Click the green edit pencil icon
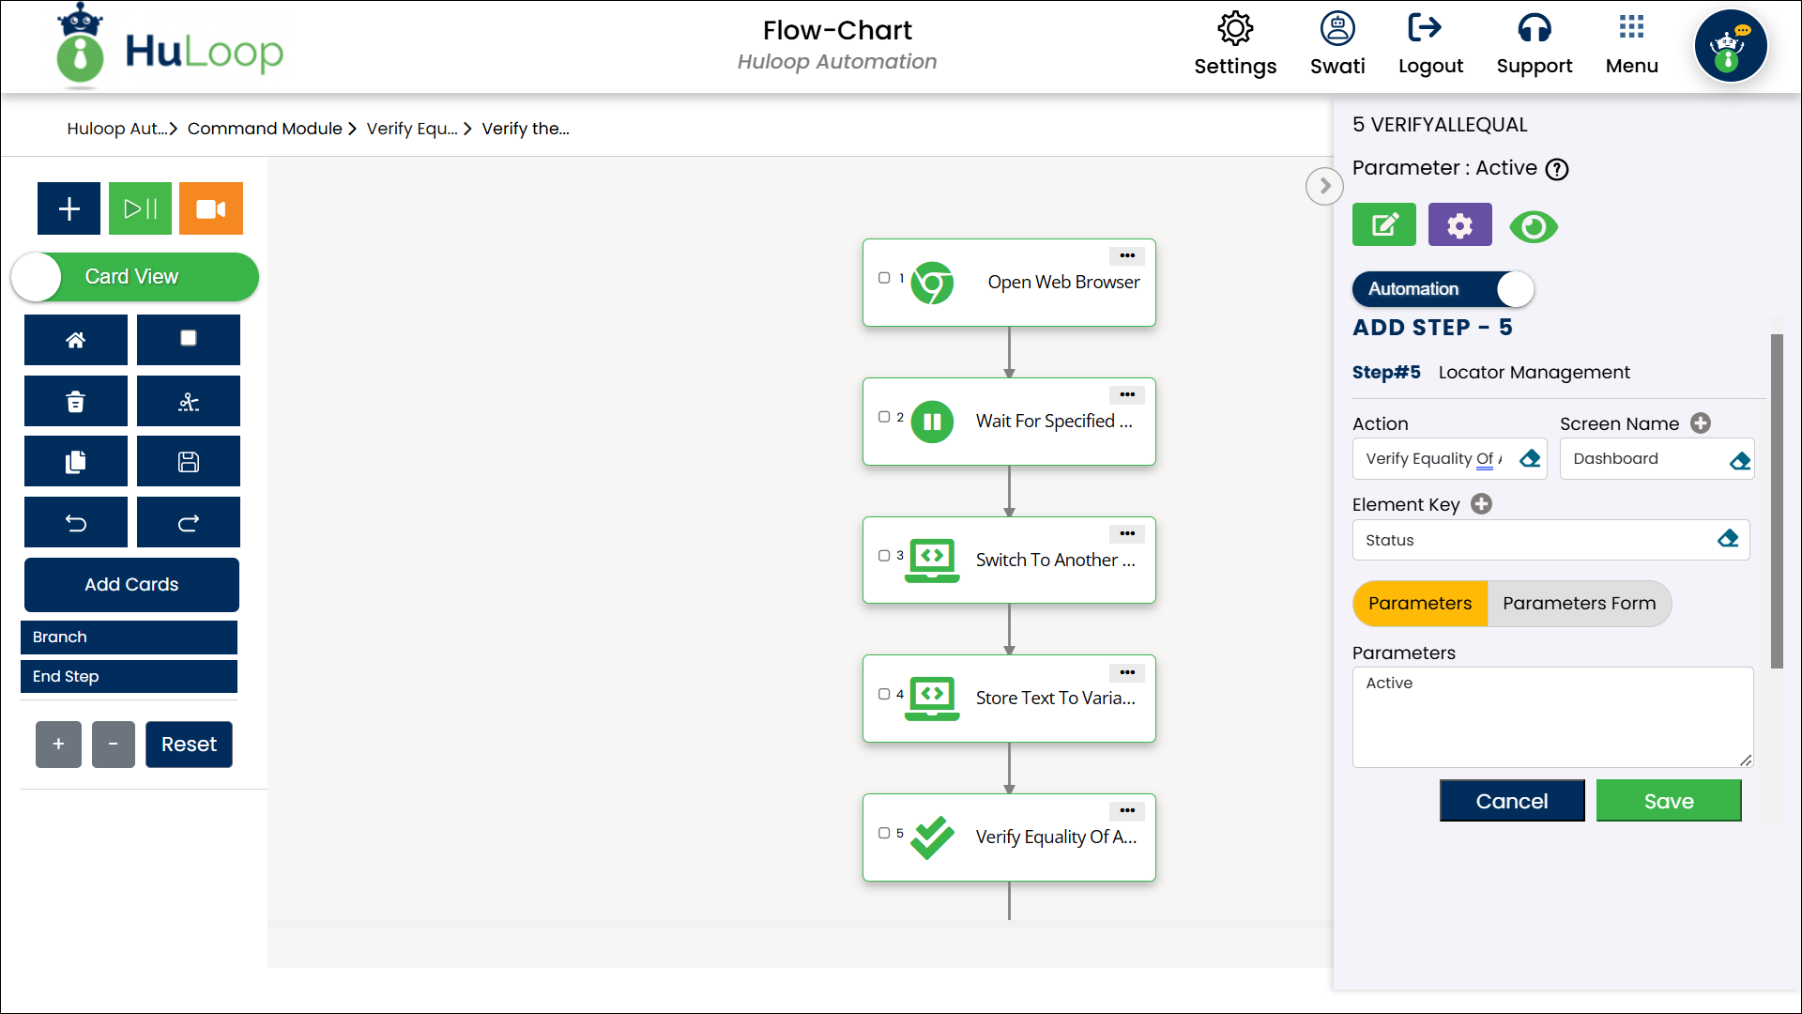 [x=1383, y=225]
